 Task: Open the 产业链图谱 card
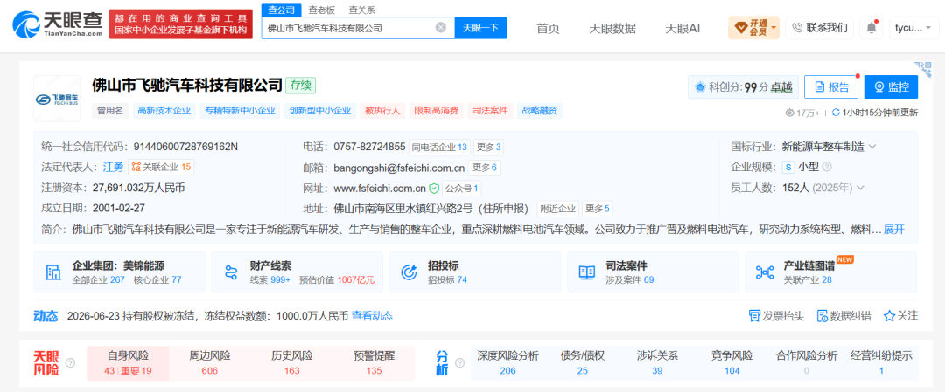click(x=831, y=272)
